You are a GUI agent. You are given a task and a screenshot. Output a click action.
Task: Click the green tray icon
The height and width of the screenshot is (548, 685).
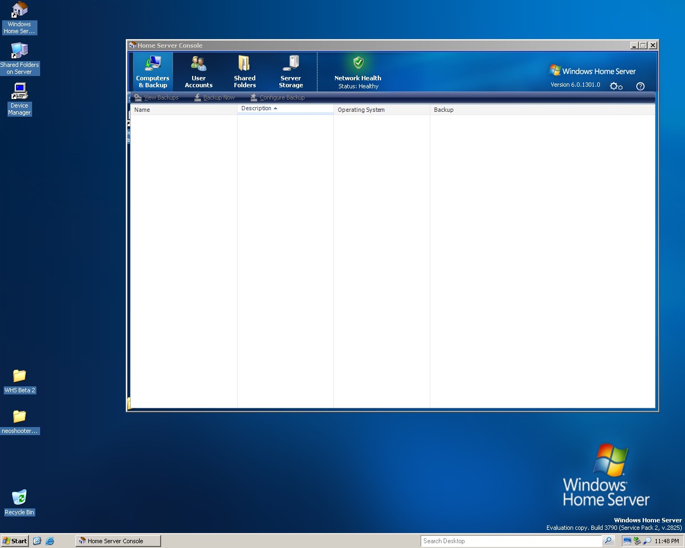(637, 541)
